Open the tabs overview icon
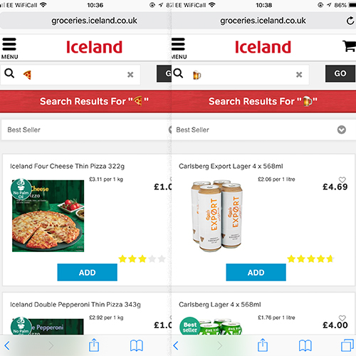 (x=347, y=345)
